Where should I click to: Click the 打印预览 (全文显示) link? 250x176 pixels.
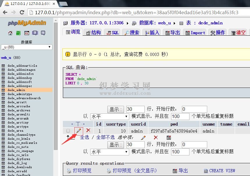click(135, 171)
